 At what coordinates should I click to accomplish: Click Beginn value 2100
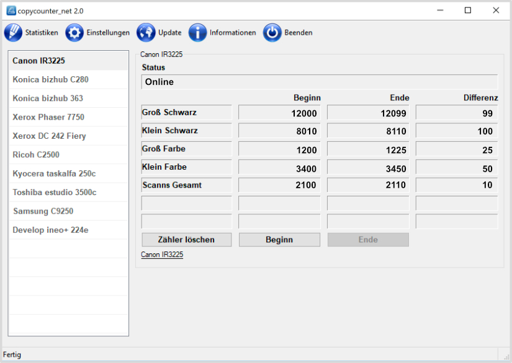(x=279, y=185)
